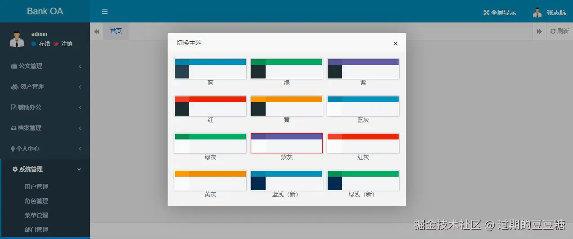
Task: Open 用户管理 submenu item
Action: 36,187
